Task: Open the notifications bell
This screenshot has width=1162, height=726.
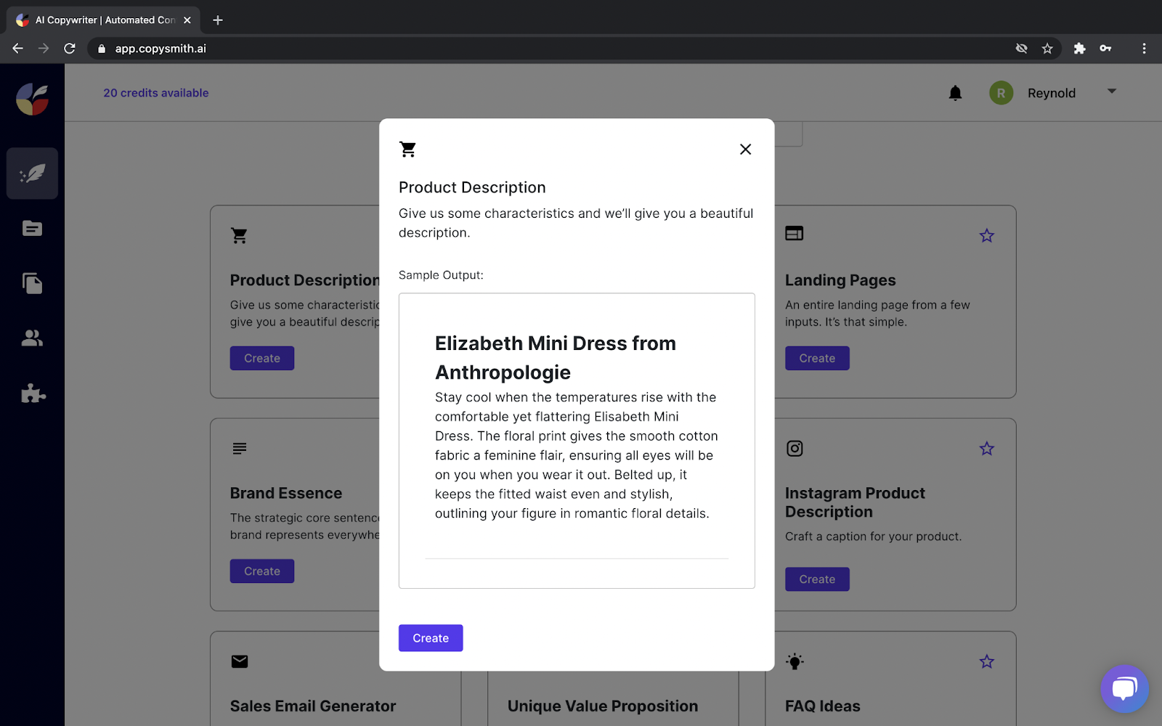Action: 955,93
